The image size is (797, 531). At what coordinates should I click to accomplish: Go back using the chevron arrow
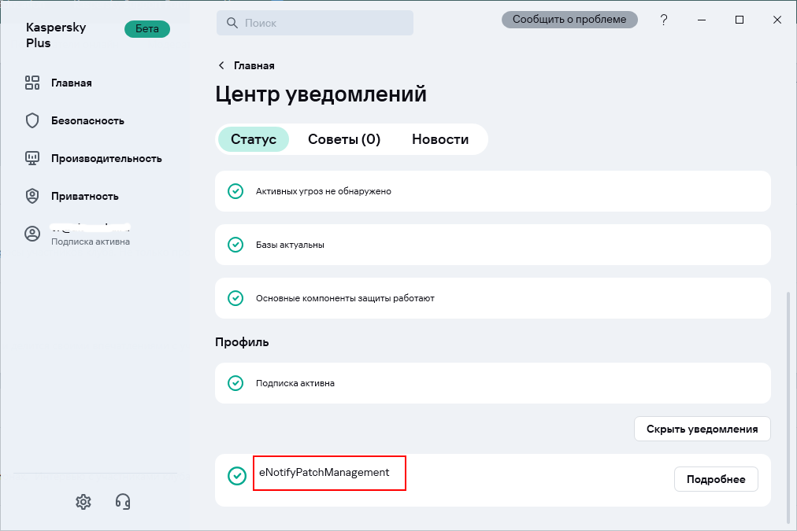click(x=221, y=65)
